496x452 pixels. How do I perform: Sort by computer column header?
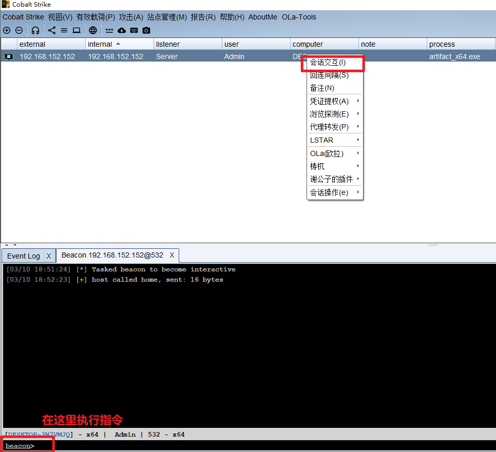324,44
